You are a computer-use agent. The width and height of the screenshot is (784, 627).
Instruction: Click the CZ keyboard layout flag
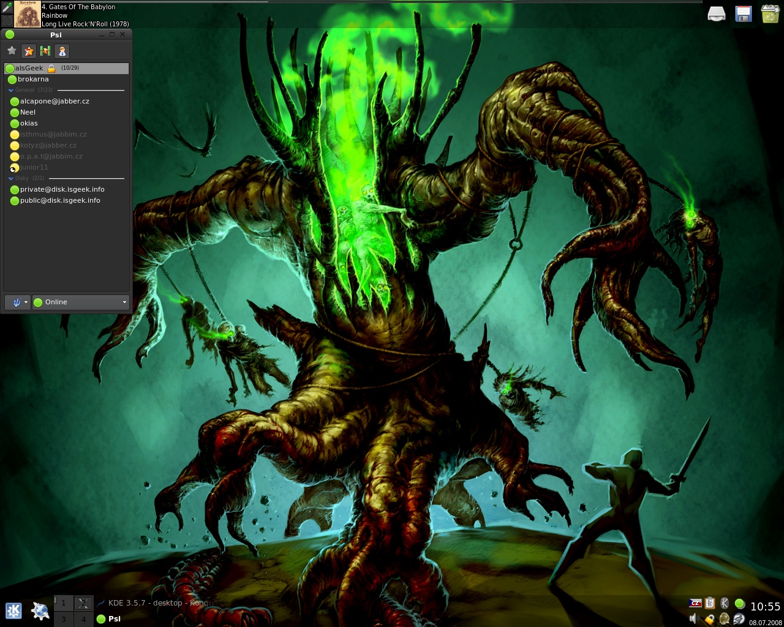pos(695,604)
